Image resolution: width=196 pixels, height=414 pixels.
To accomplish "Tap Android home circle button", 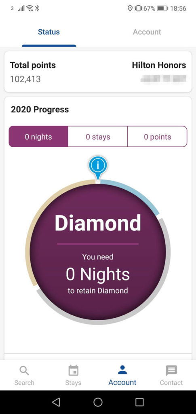I will pos(98,402).
